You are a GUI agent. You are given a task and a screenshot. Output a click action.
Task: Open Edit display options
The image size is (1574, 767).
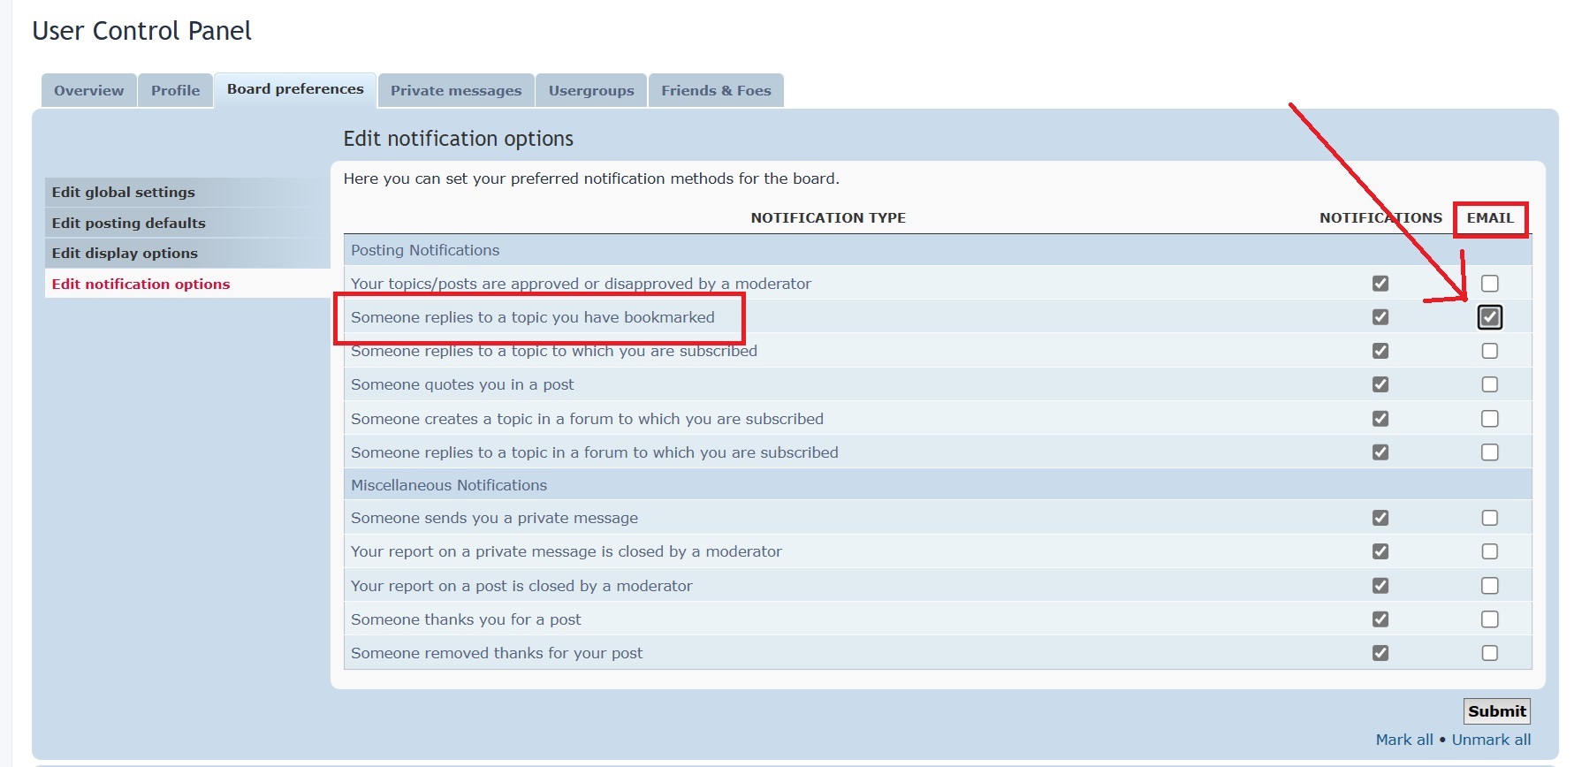click(125, 253)
